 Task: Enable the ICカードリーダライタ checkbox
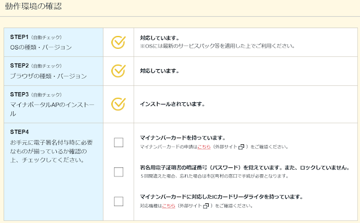point(119,201)
